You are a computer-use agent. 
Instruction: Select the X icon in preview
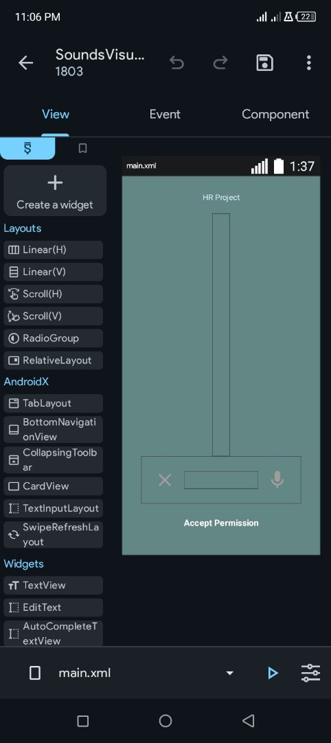click(x=165, y=480)
